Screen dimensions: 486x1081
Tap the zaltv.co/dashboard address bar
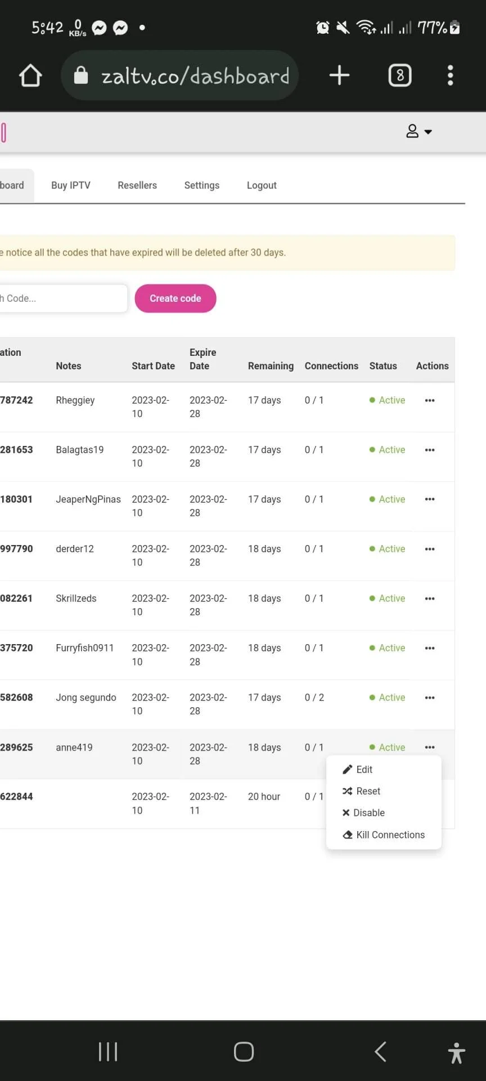click(x=179, y=75)
